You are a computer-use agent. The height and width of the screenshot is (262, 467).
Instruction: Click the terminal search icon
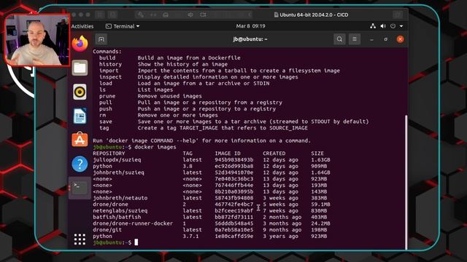coord(339,39)
